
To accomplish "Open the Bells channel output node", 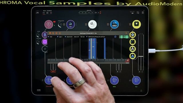I will pos(114,80).
